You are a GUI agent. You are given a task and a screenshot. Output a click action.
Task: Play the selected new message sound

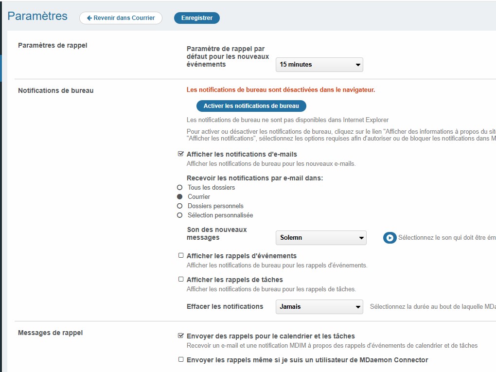click(x=390, y=238)
